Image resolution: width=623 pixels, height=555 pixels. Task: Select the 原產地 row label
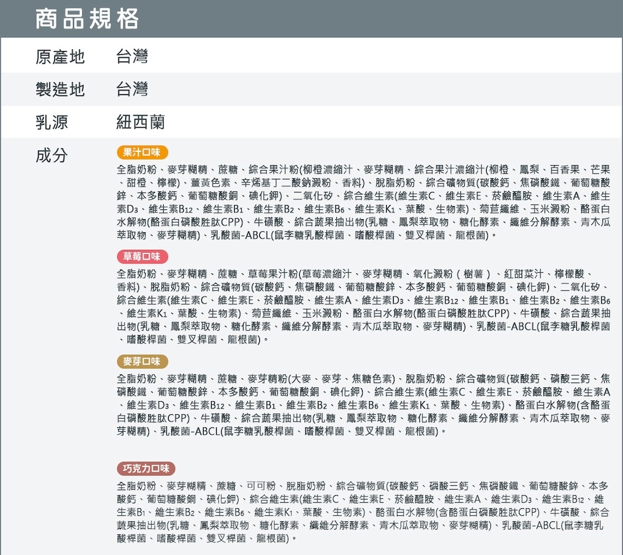coord(60,57)
